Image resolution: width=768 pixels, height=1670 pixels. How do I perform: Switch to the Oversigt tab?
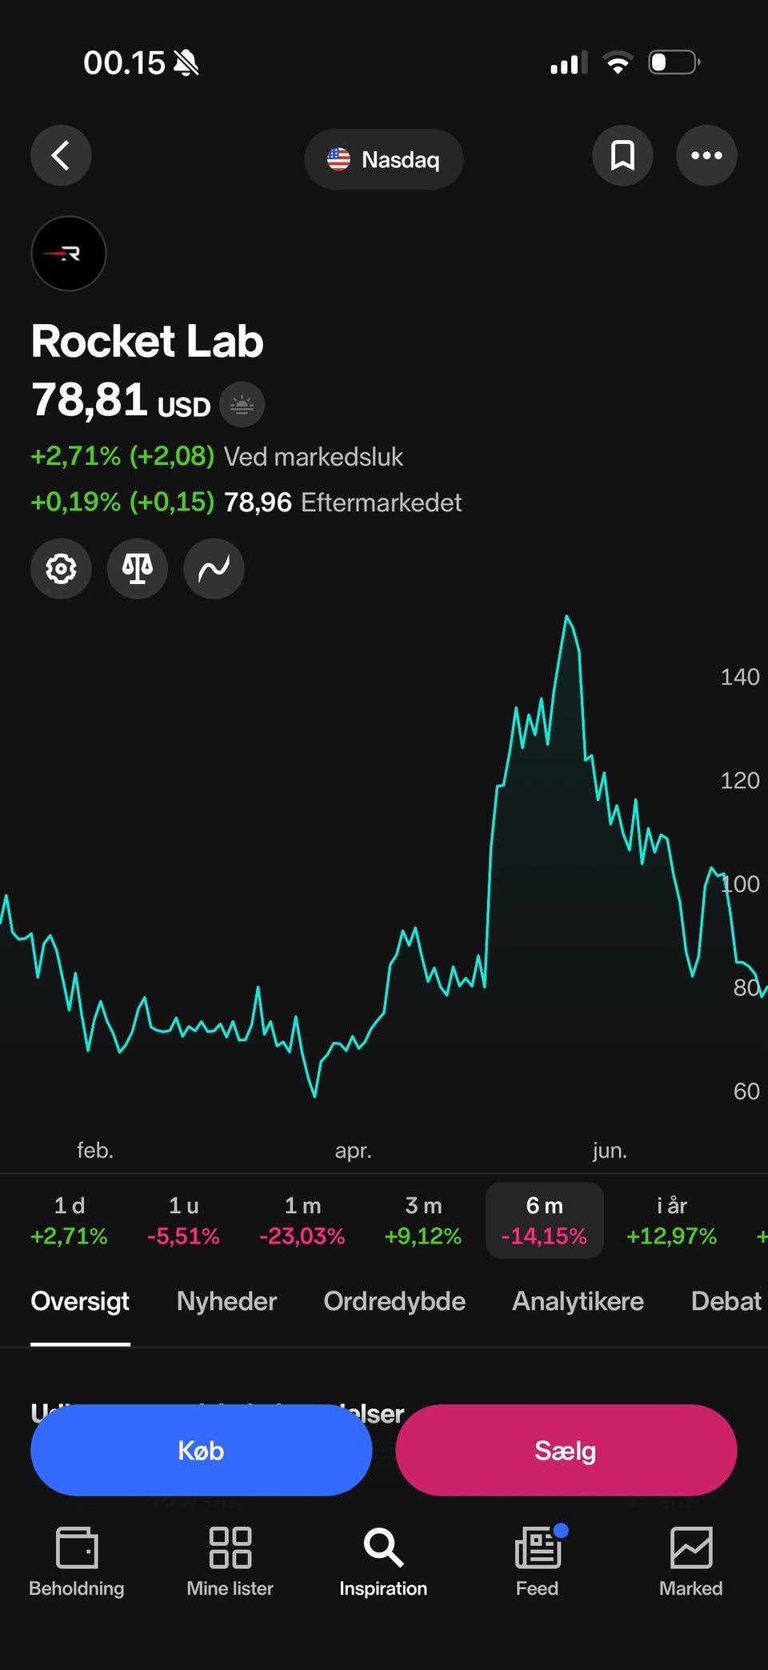pyautogui.click(x=80, y=1301)
